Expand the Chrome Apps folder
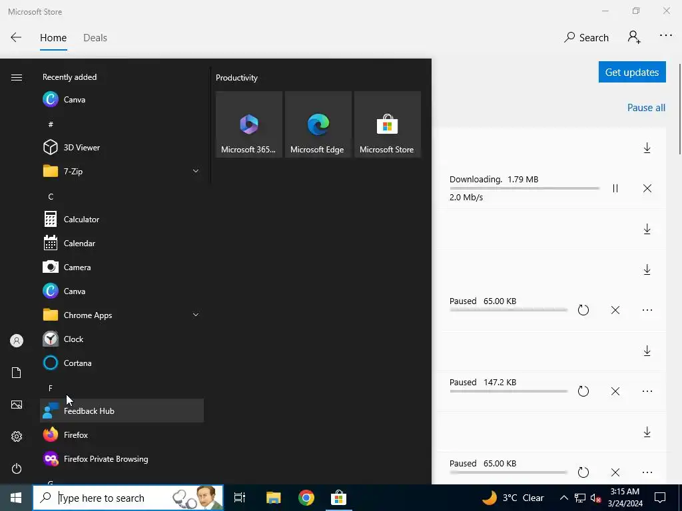The image size is (682, 511). click(x=122, y=315)
